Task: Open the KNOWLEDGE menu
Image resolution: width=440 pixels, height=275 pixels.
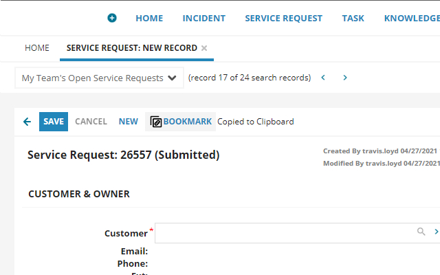Action: 412,19
